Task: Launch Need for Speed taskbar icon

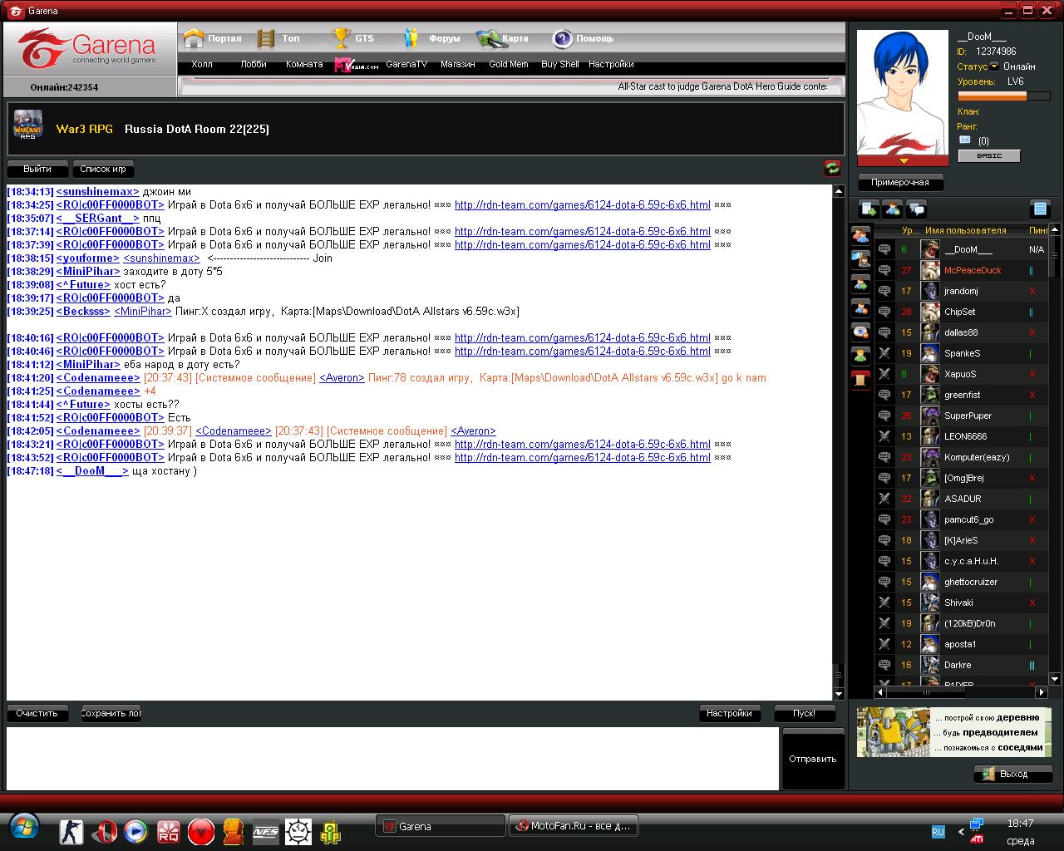Action: point(266,831)
